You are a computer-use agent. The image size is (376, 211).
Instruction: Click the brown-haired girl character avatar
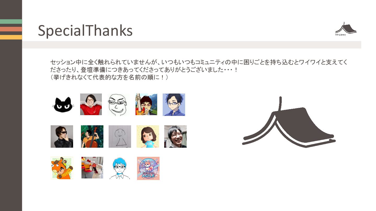[148, 136]
